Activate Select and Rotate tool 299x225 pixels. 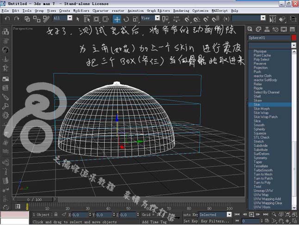pyautogui.click(x=126, y=19)
